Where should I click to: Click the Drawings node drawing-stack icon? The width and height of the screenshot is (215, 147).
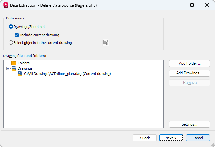pyautogui.click(x=14, y=68)
